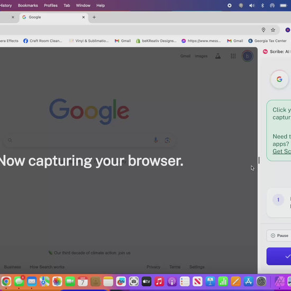Open Numbers from the dock

(223, 281)
